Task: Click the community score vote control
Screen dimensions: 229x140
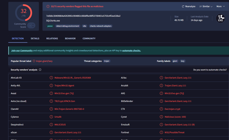Action: tap(31, 26)
